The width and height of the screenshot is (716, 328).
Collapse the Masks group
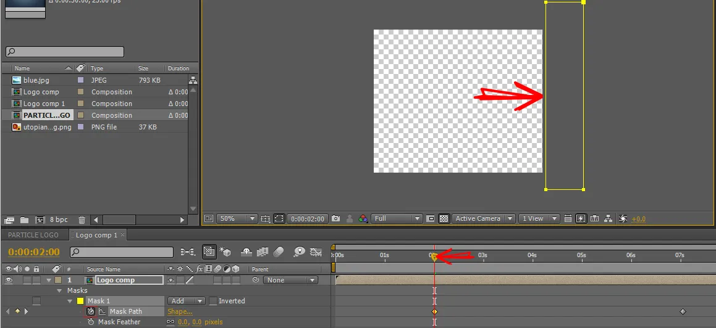60,290
